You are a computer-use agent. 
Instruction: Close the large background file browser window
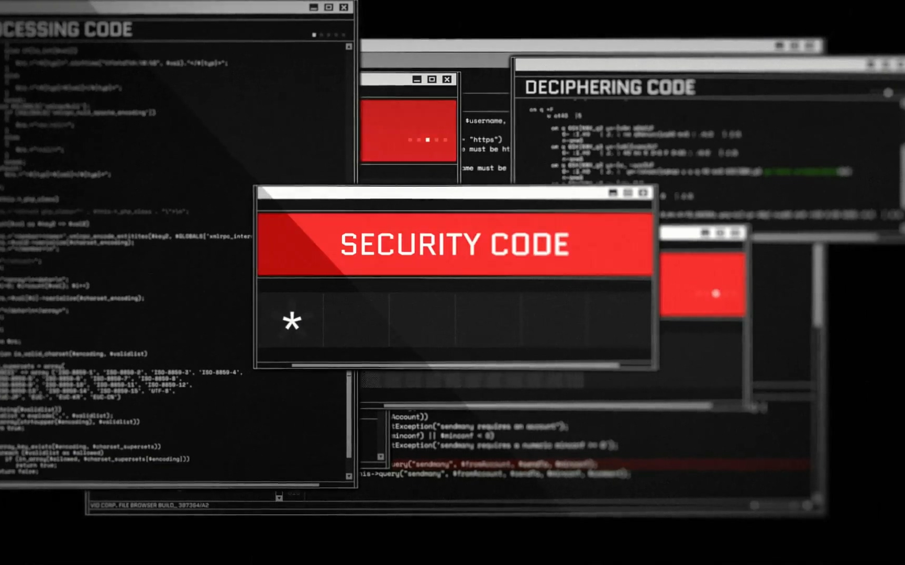[x=810, y=46]
